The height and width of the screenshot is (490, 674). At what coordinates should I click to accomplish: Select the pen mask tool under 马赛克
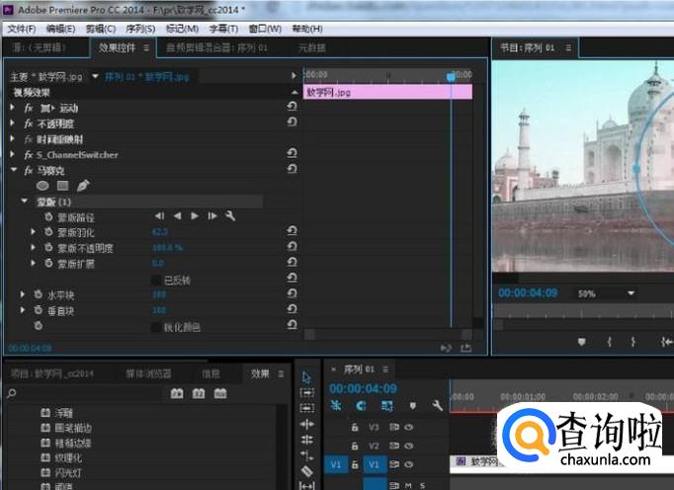point(83,185)
